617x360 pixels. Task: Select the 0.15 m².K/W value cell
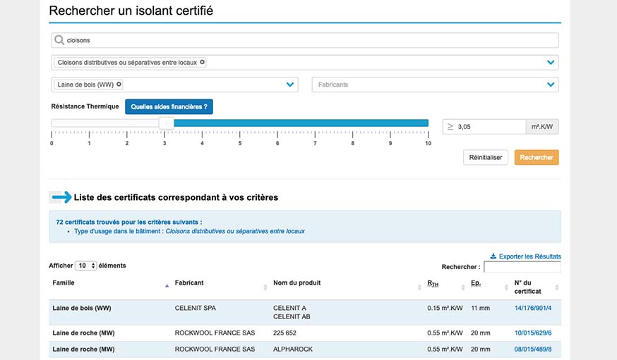click(445, 308)
